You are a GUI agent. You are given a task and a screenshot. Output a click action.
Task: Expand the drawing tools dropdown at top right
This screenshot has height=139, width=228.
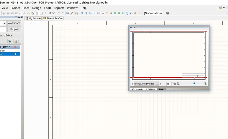tap(224, 8)
